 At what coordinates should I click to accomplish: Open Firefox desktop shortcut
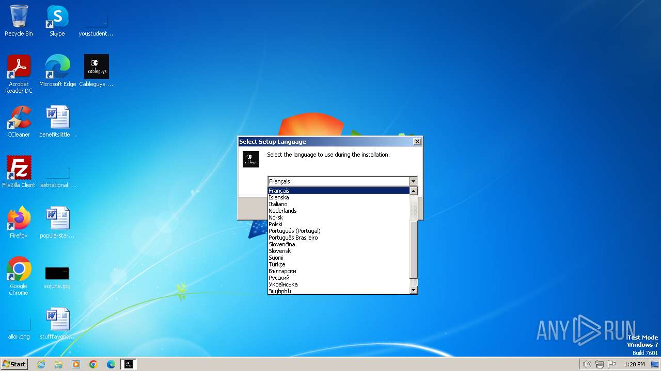(19, 223)
